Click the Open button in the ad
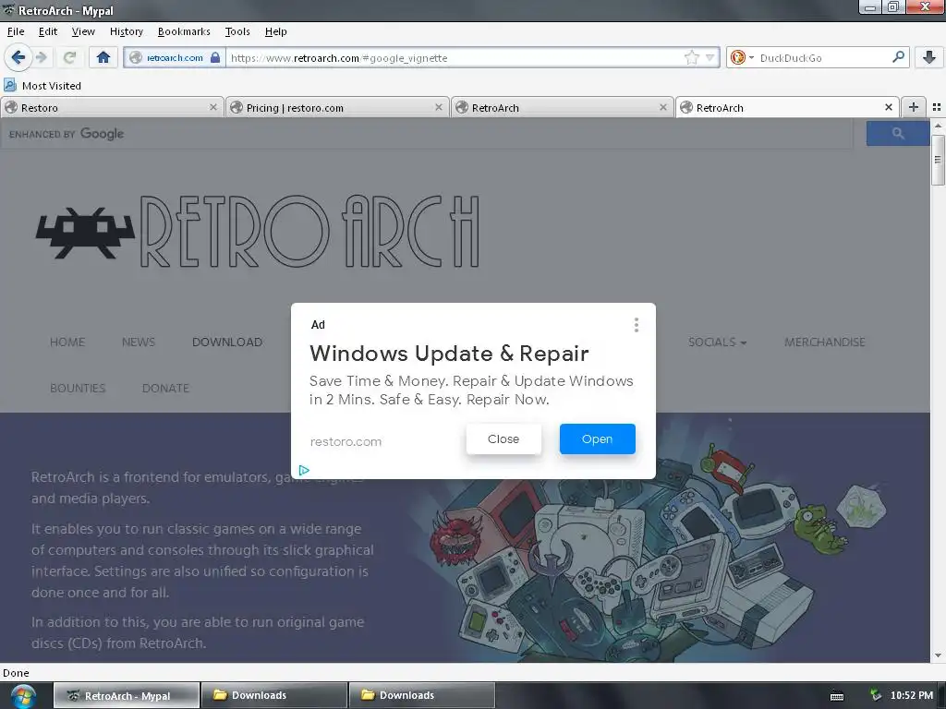The height and width of the screenshot is (709, 946). pos(597,439)
